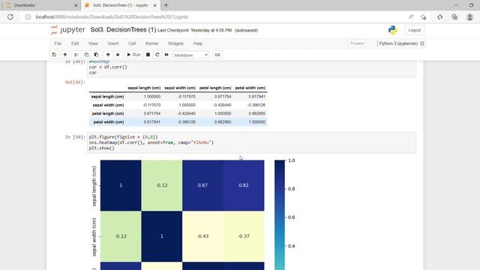
Task: Click heatmap cell showing 0.82
Action: coord(244,185)
